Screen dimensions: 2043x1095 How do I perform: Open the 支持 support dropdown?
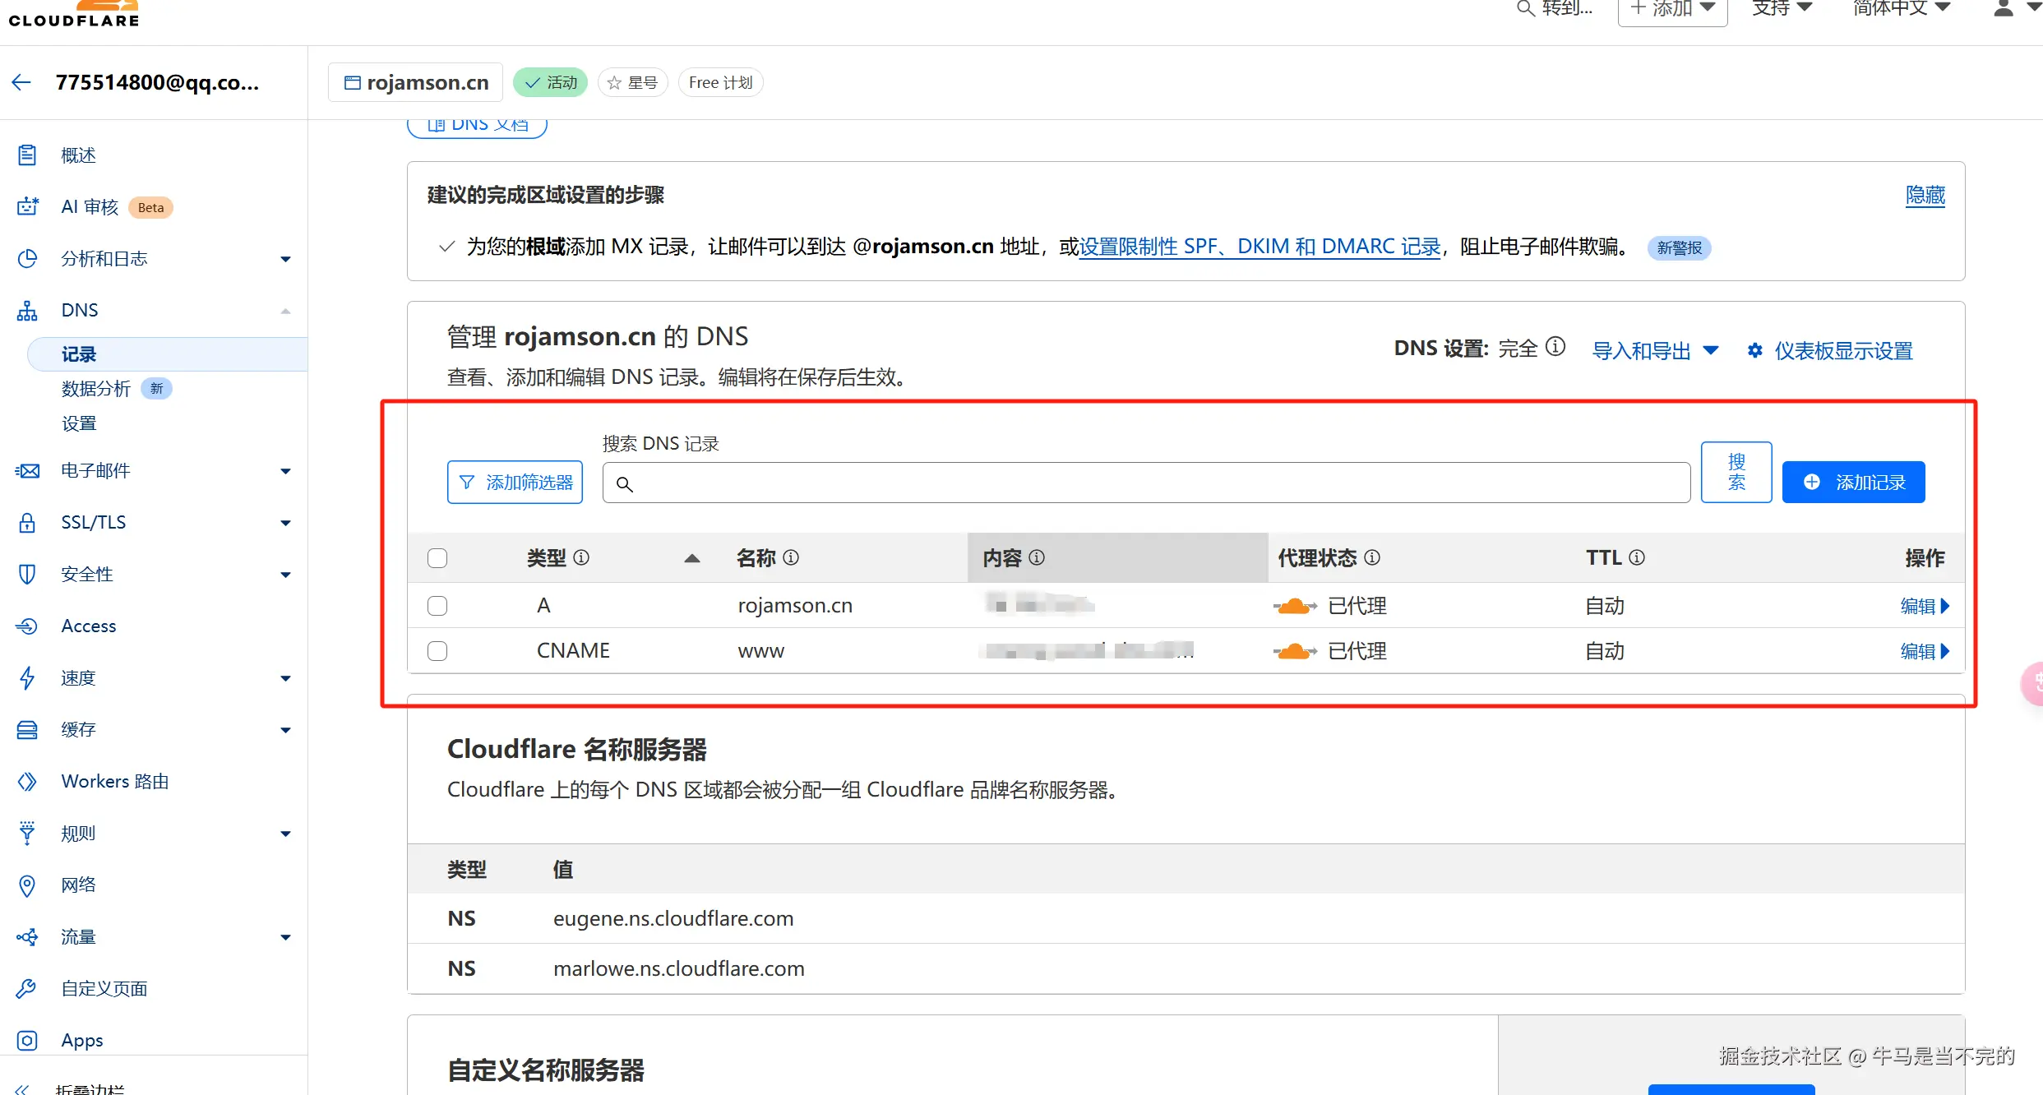coord(1782,8)
